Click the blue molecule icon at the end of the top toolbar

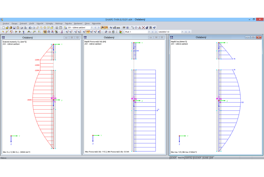click(x=154, y=28)
